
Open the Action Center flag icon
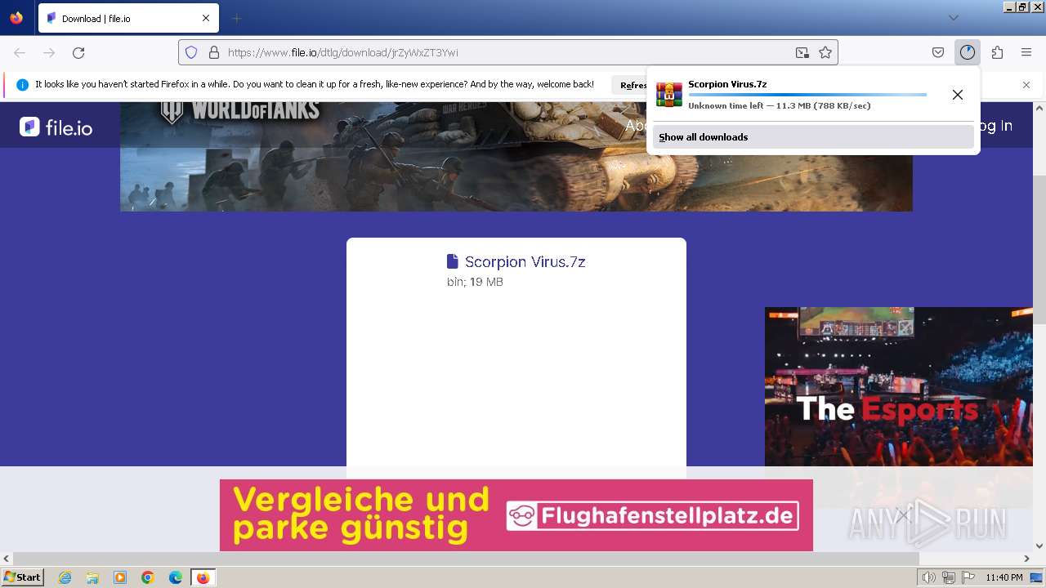(968, 577)
